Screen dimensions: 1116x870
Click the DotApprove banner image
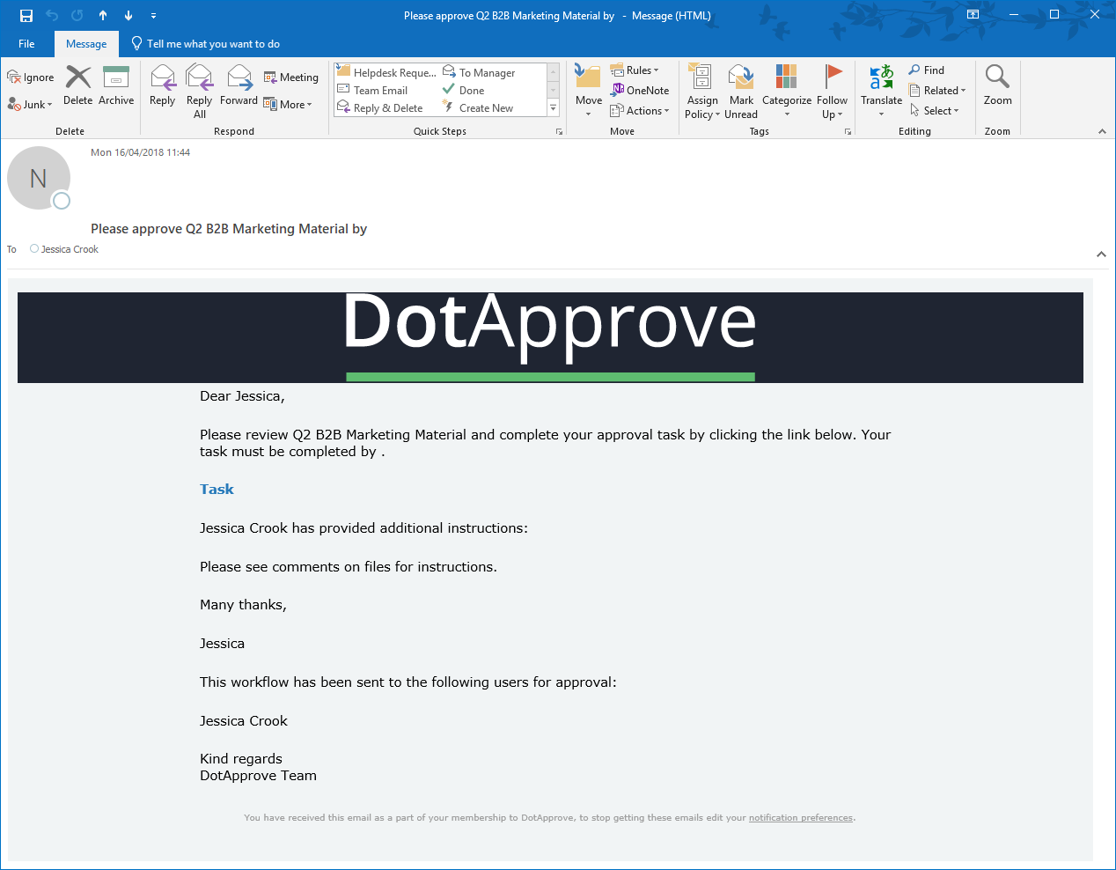[550, 337]
